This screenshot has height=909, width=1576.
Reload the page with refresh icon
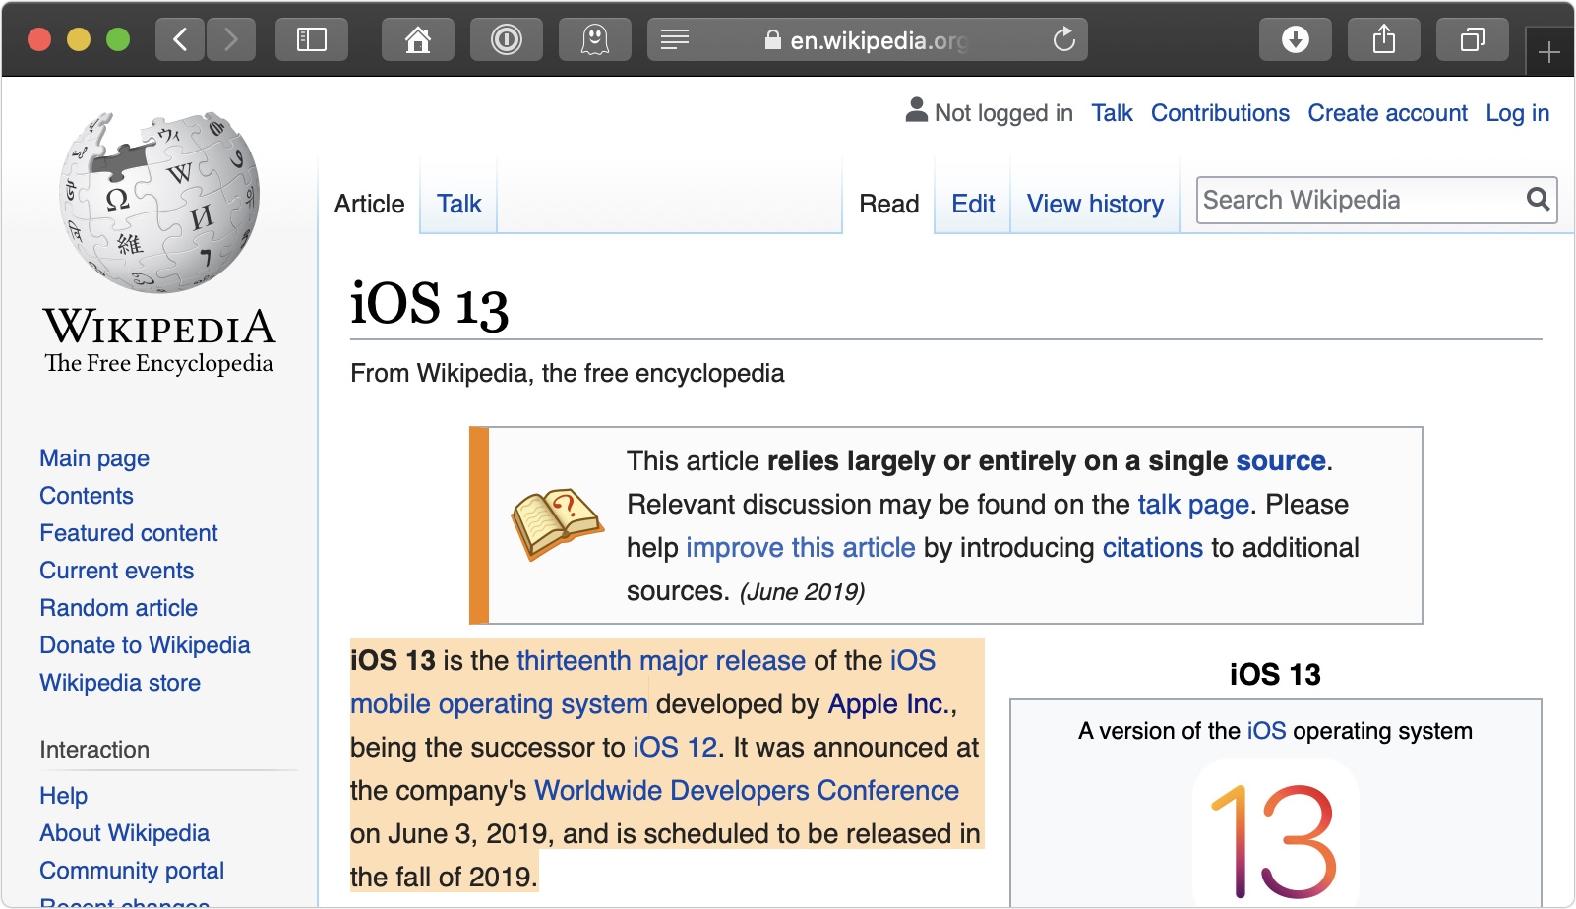tap(1063, 39)
